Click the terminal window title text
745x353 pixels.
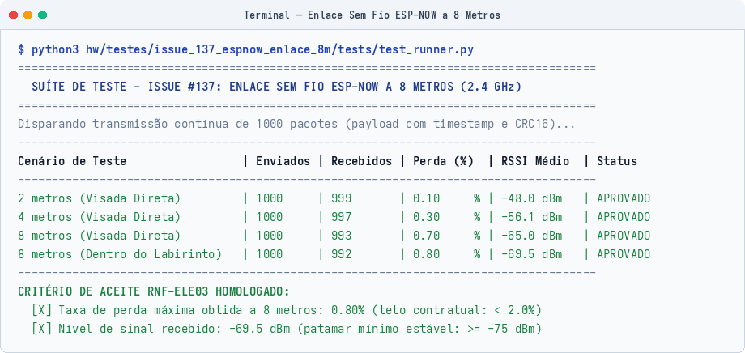(372, 15)
